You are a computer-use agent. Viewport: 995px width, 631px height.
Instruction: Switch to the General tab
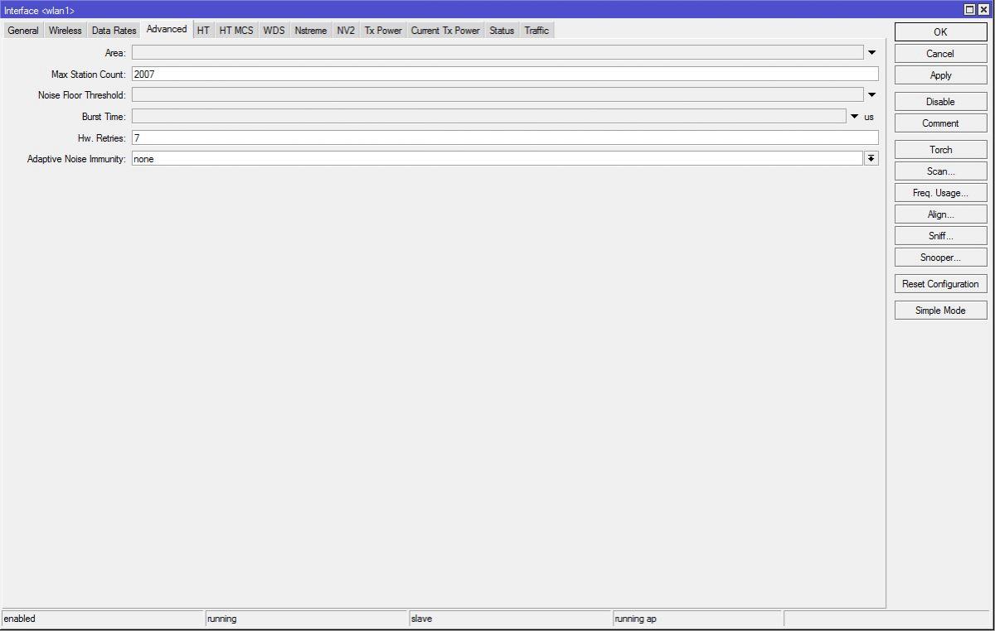coord(23,31)
